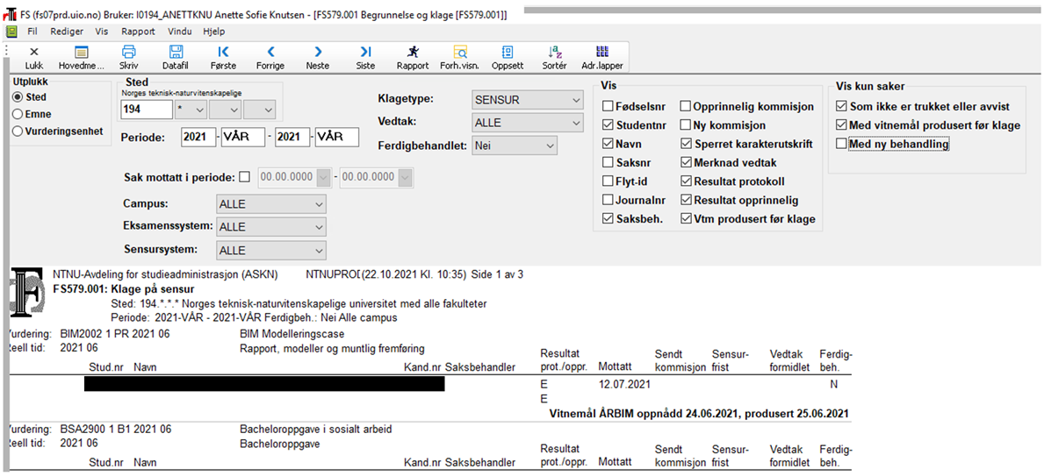Open Adr.lapper address labels

(x=601, y=57)
